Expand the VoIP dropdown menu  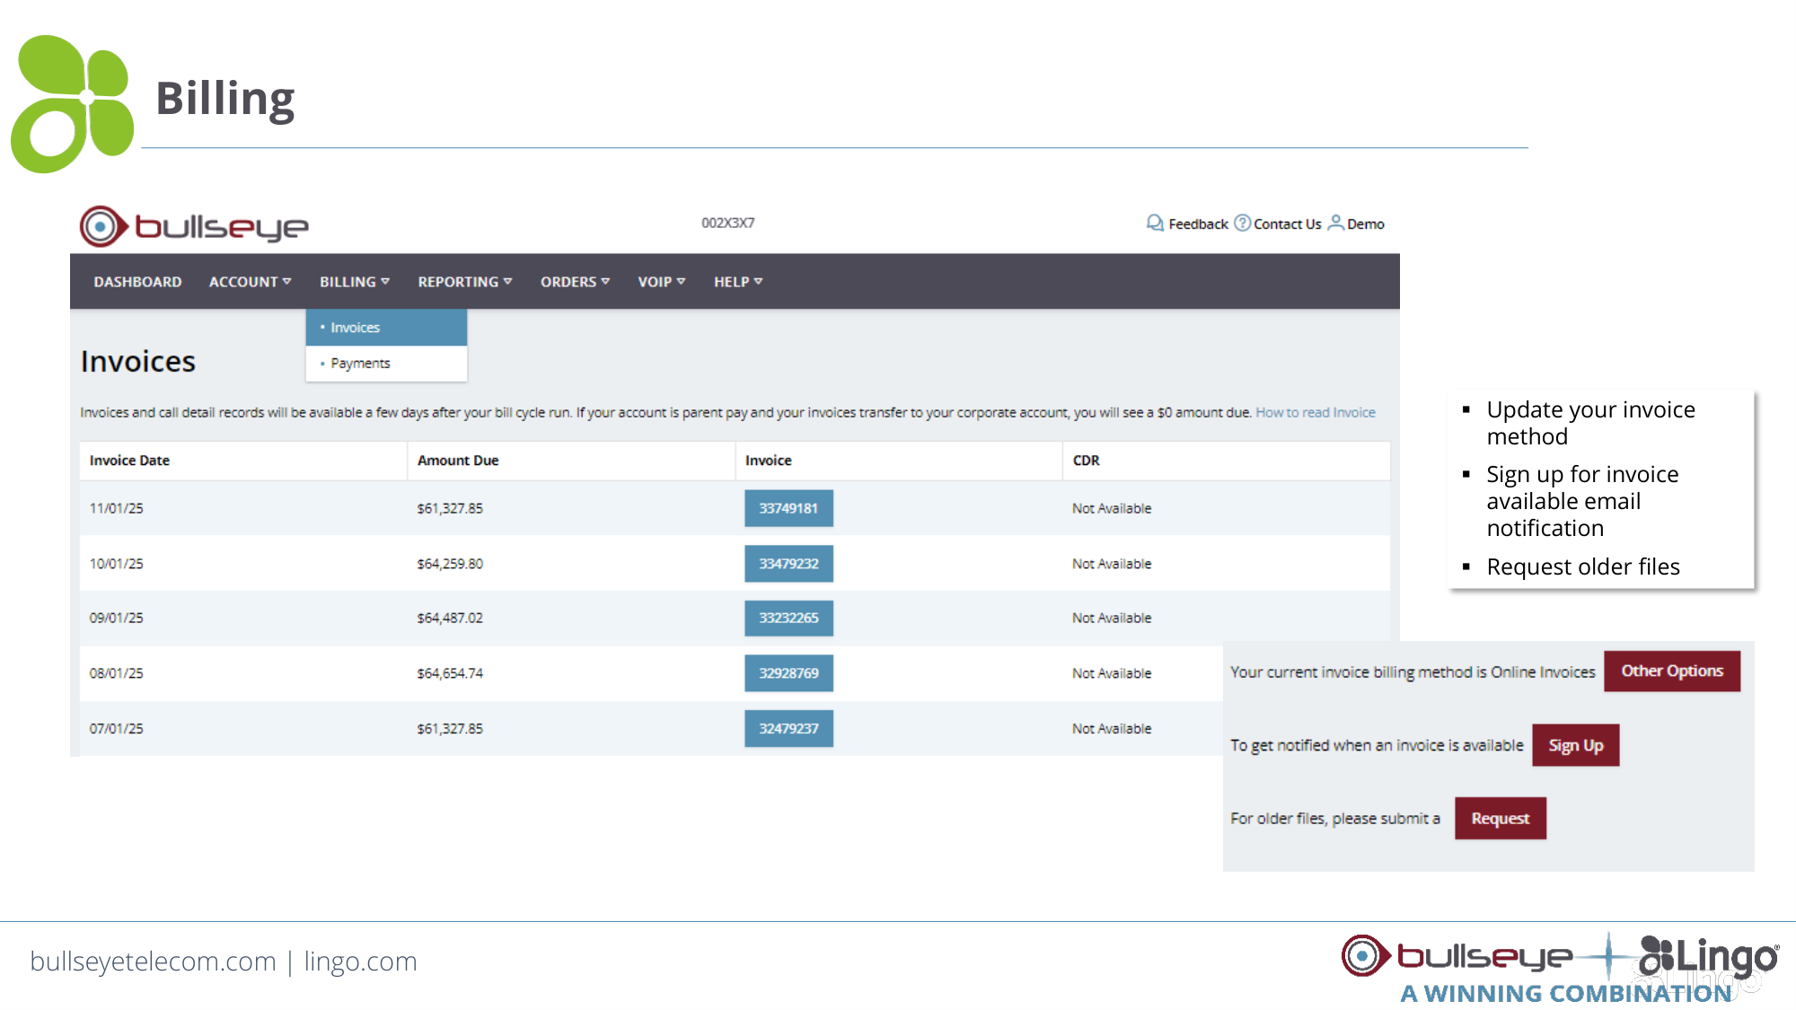(x=661, y=282)
